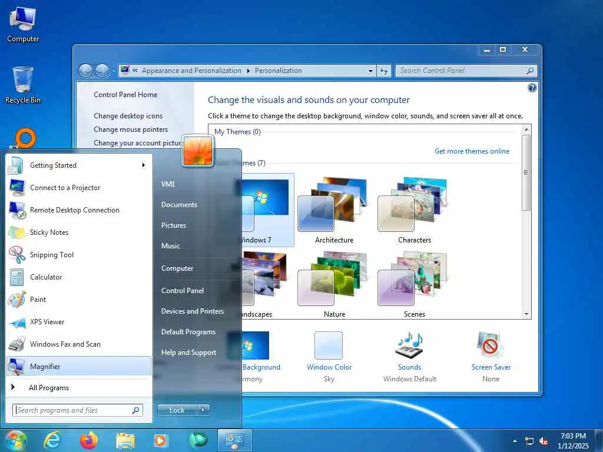This screenshot has height=452, width=603.
Task: Click Change mouse pointers link
Action: 131,129
